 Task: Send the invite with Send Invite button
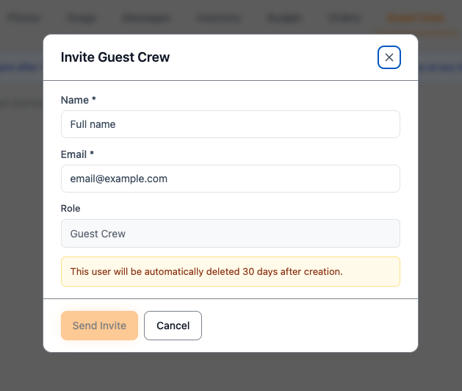[99, 326]
